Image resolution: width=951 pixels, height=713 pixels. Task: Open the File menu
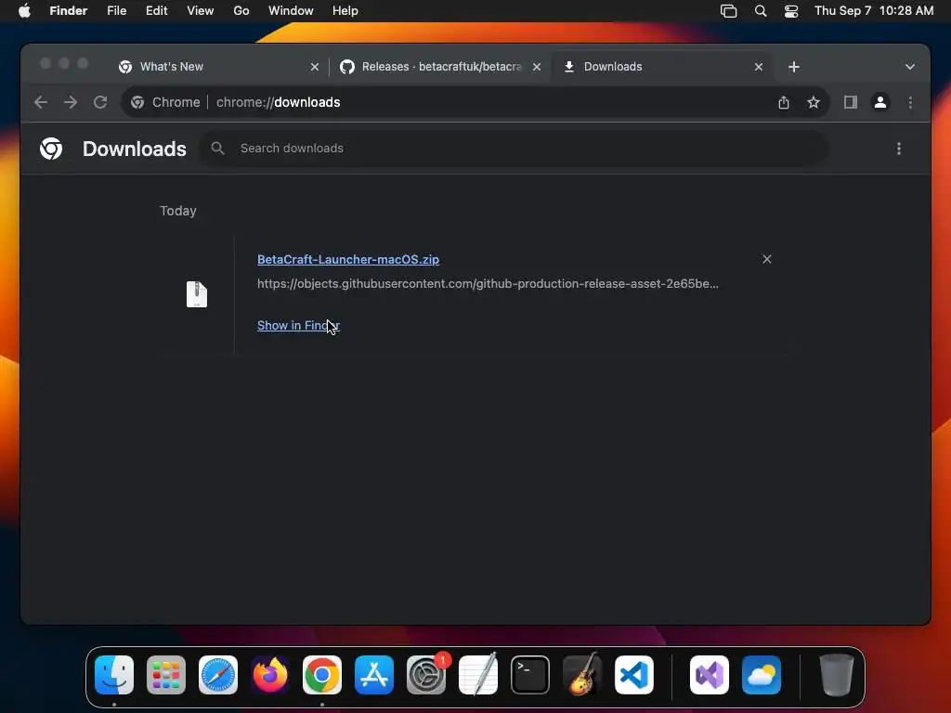116,11
